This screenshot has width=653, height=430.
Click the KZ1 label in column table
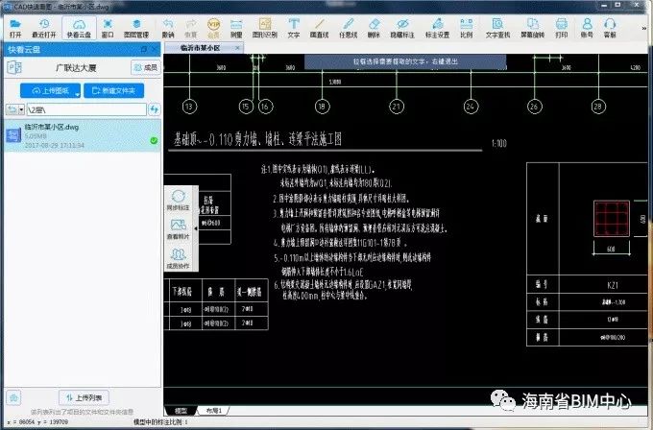tap(613, 286)
